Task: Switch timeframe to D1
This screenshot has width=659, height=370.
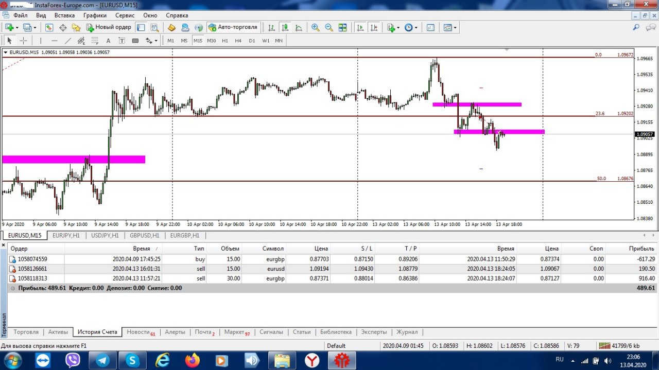Action: tap(252, 41)
